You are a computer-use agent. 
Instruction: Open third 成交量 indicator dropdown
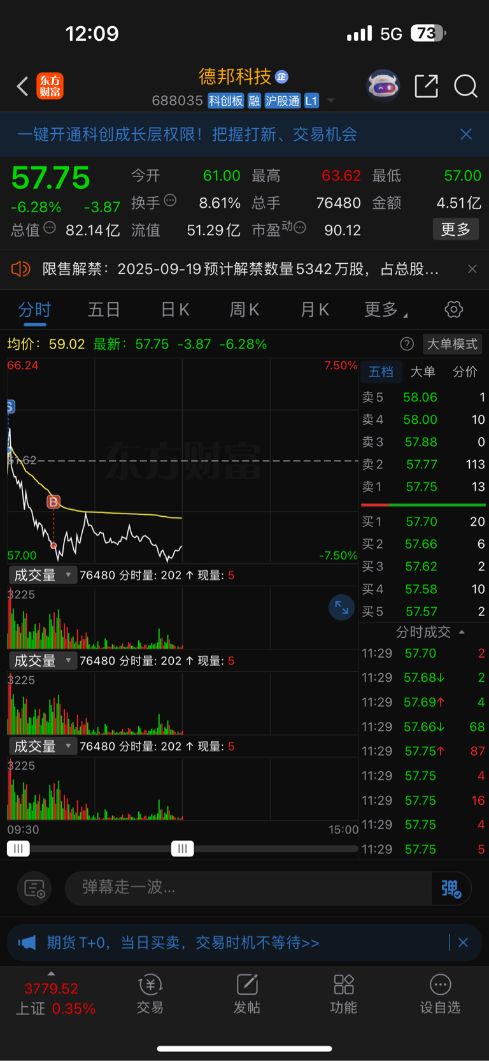[x=43, y=746]
